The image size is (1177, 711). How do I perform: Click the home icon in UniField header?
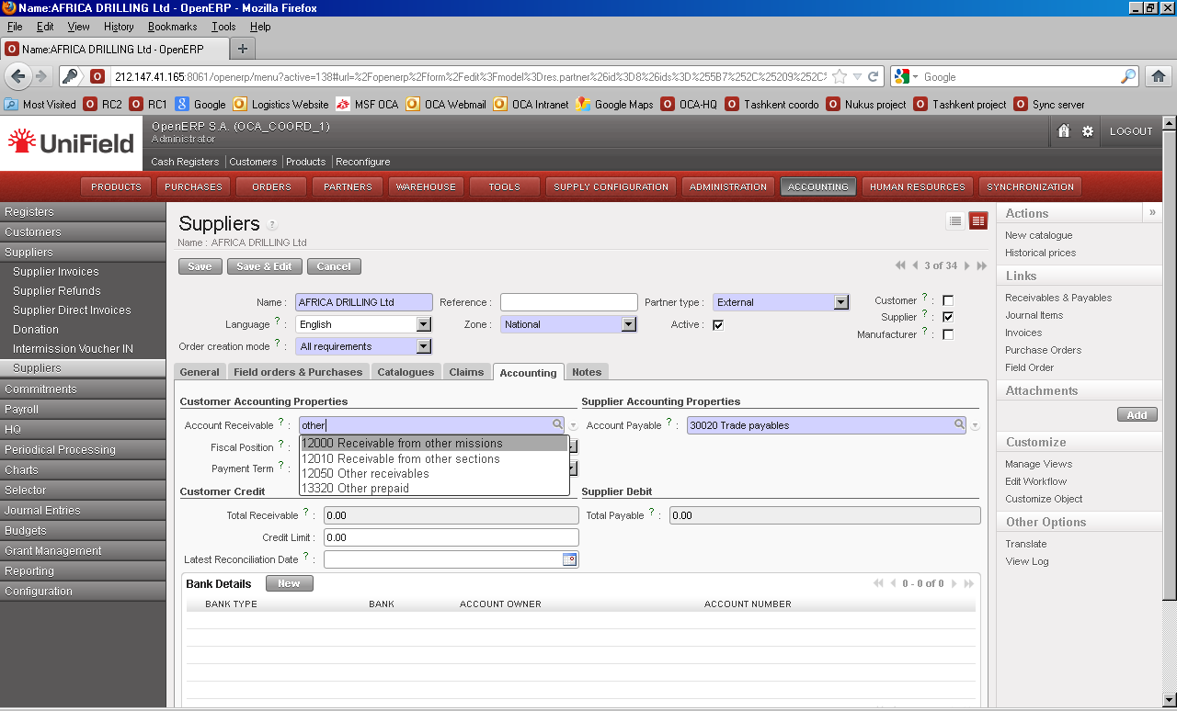point(1064,131)
